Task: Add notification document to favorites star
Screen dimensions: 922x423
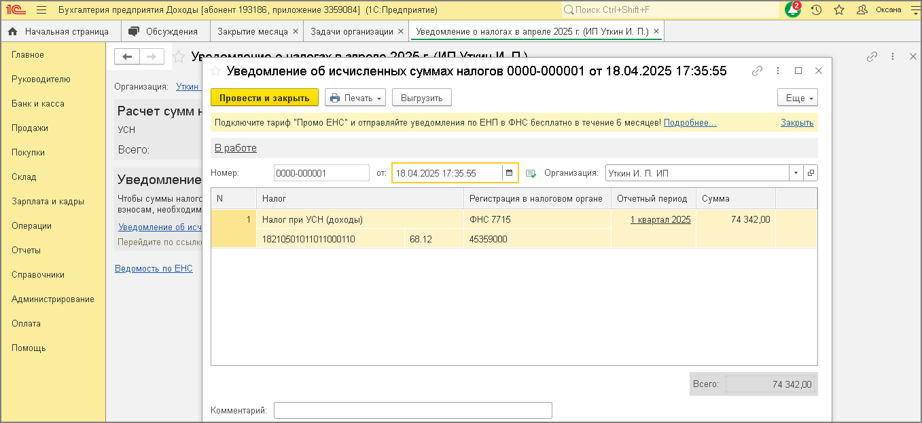Action: (x=215, y=71)
